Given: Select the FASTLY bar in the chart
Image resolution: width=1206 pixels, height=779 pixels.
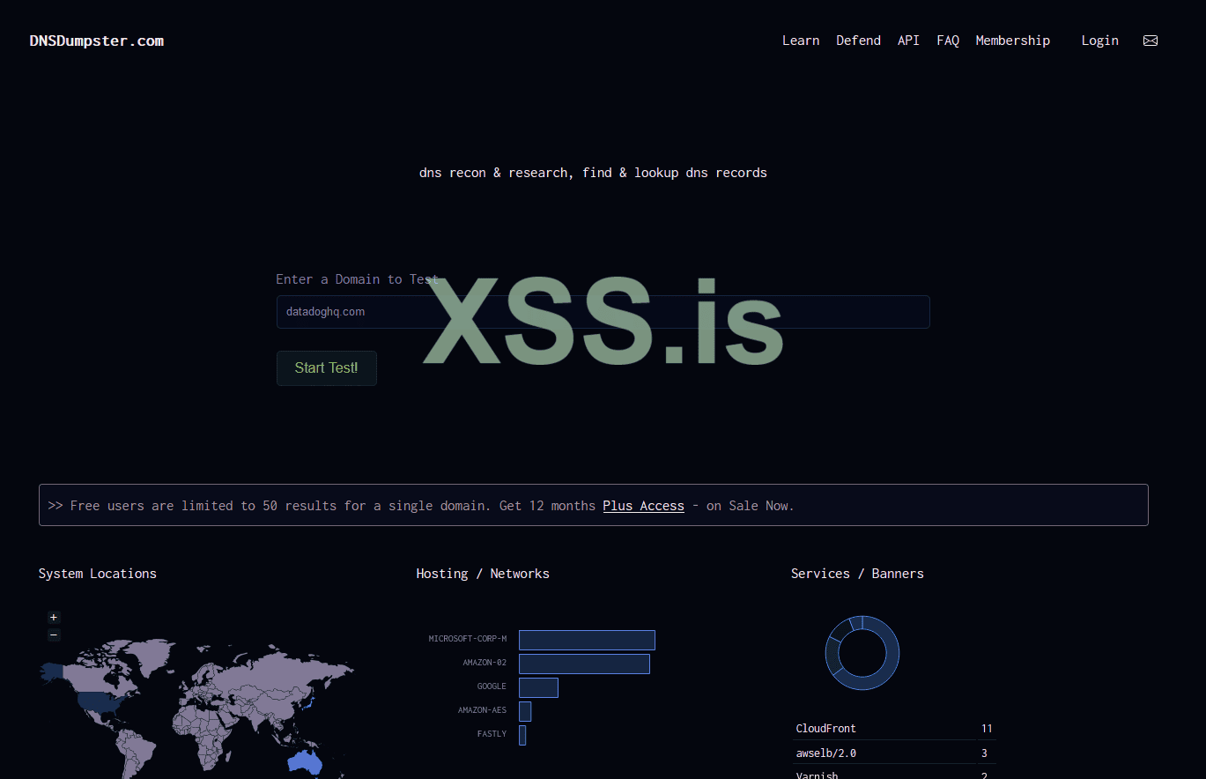Looking at the screenshot, I should pyautogui.click(x=522, y=735).
